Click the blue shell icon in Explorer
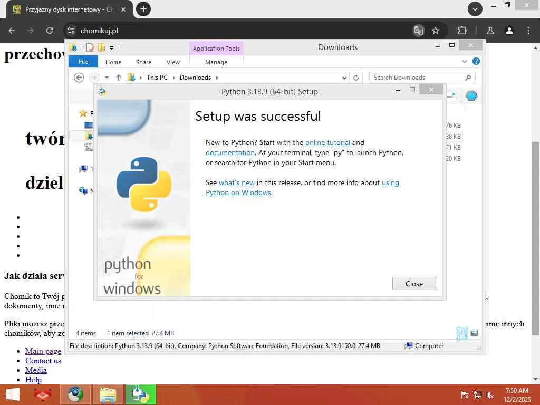Image resolution: width=540 pixels, height=405 pixels. [471, 95]
